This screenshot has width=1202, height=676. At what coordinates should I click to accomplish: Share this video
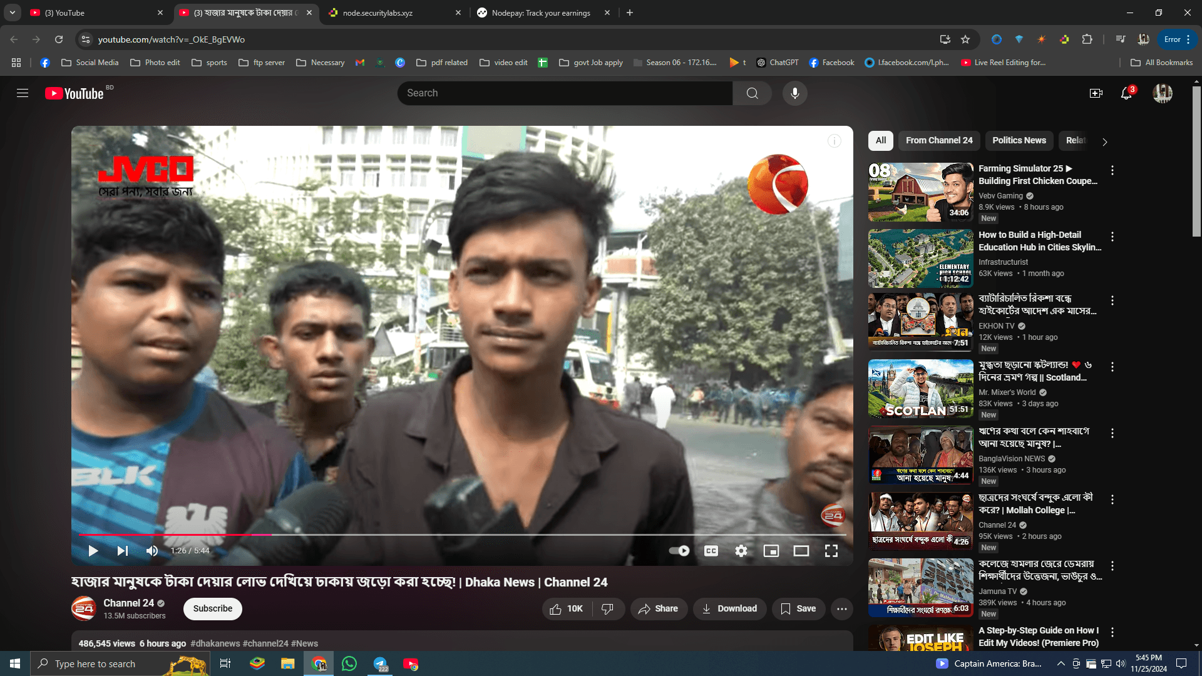click(658, 609)
